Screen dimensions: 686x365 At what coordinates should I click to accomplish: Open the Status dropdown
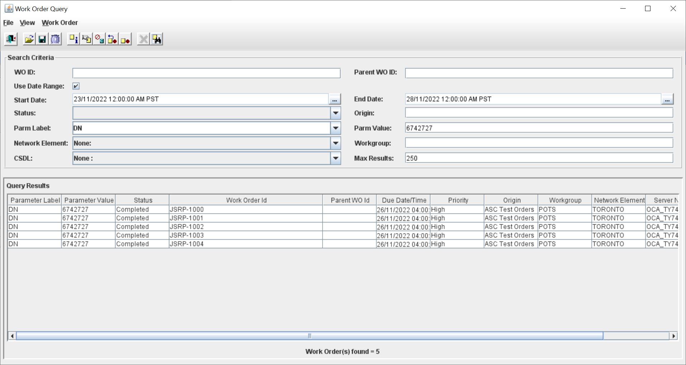tap(335, 113)
